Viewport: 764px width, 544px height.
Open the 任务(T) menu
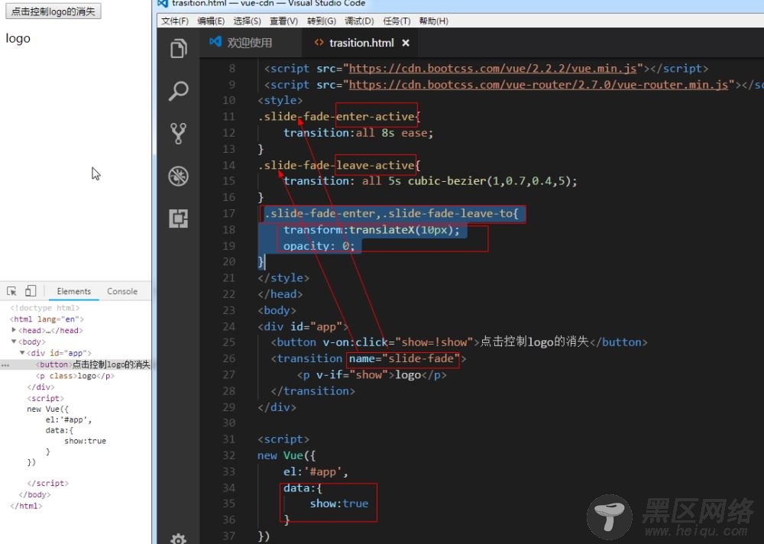(x=397, y=21)
